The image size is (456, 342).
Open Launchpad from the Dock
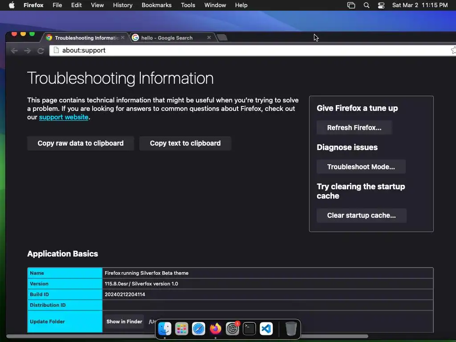click(182, 329)
